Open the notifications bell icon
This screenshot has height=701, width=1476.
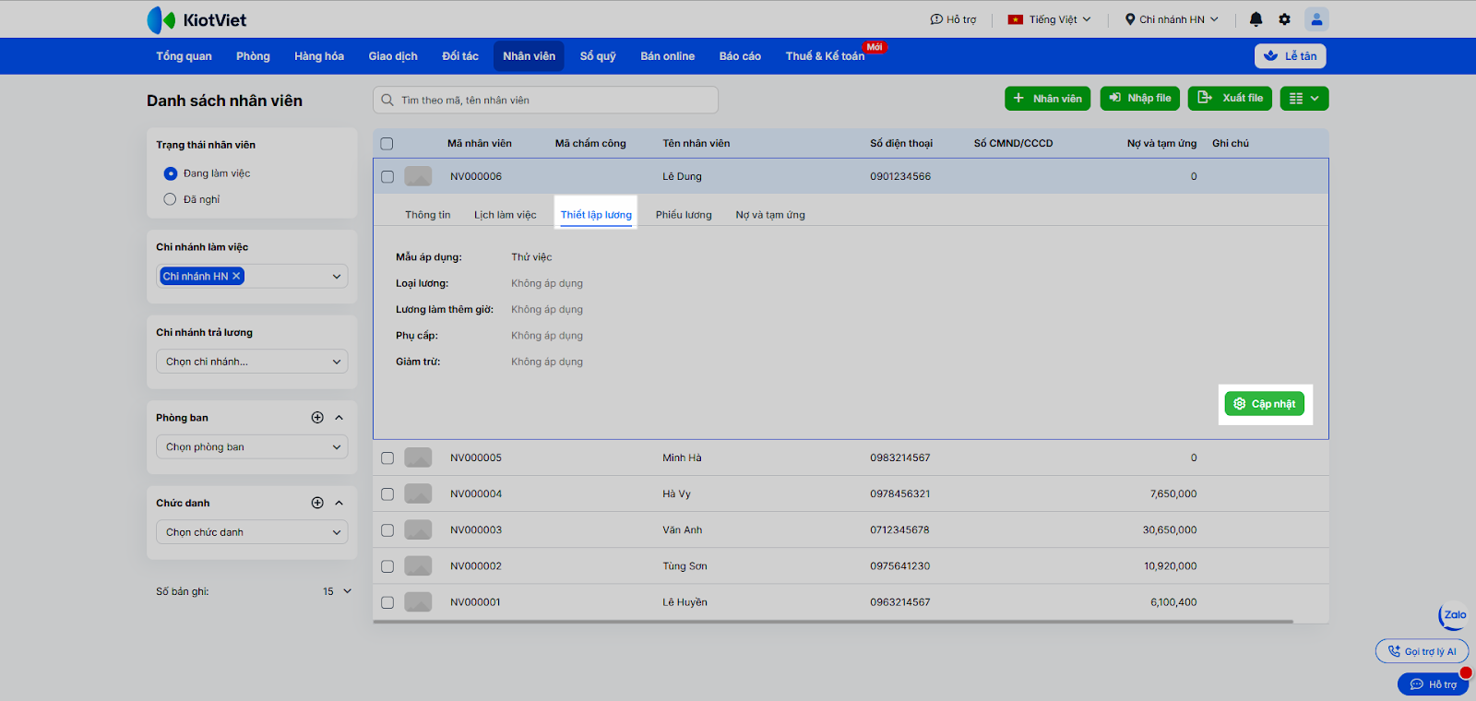click(1256, 19)
